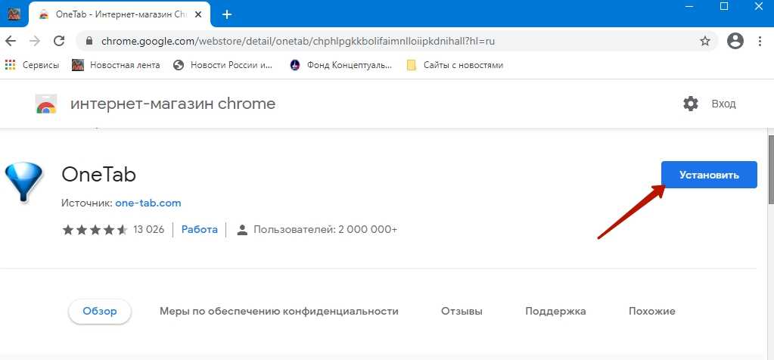Open the Web Store settings gear
Screen dimensions: 774x360
[690, 104]
